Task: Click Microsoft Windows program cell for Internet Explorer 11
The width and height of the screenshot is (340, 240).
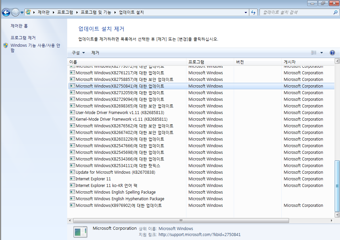Action: click(x=206, y=179)
